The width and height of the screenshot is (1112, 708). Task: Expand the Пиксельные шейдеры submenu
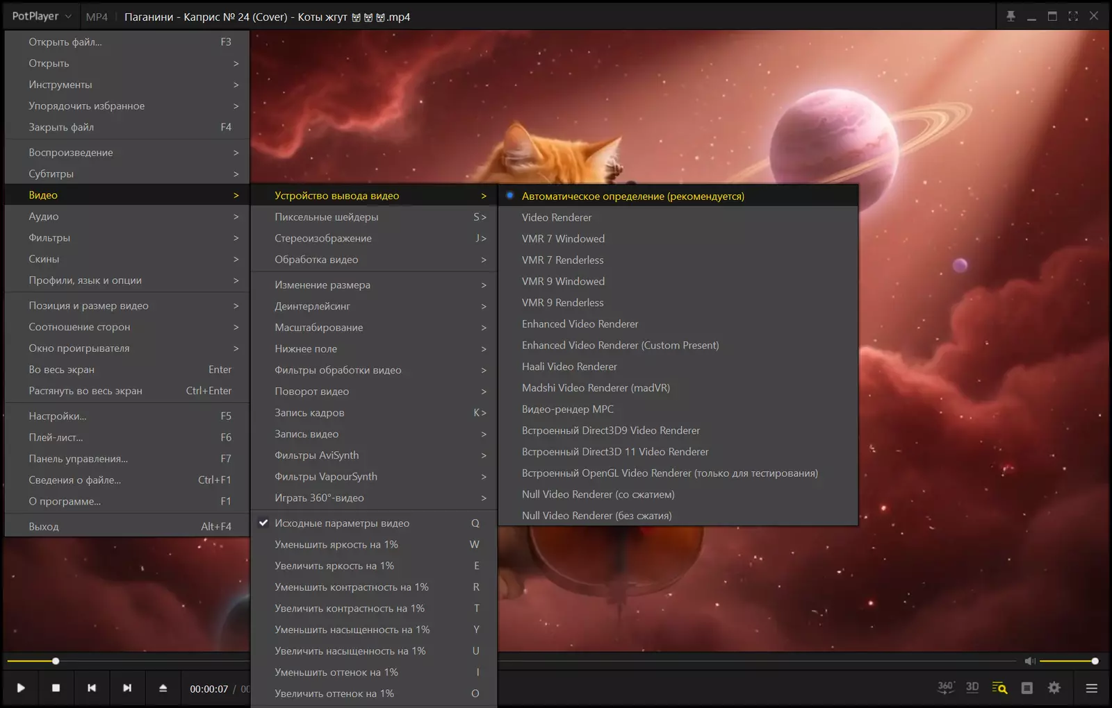coord(374,217)
